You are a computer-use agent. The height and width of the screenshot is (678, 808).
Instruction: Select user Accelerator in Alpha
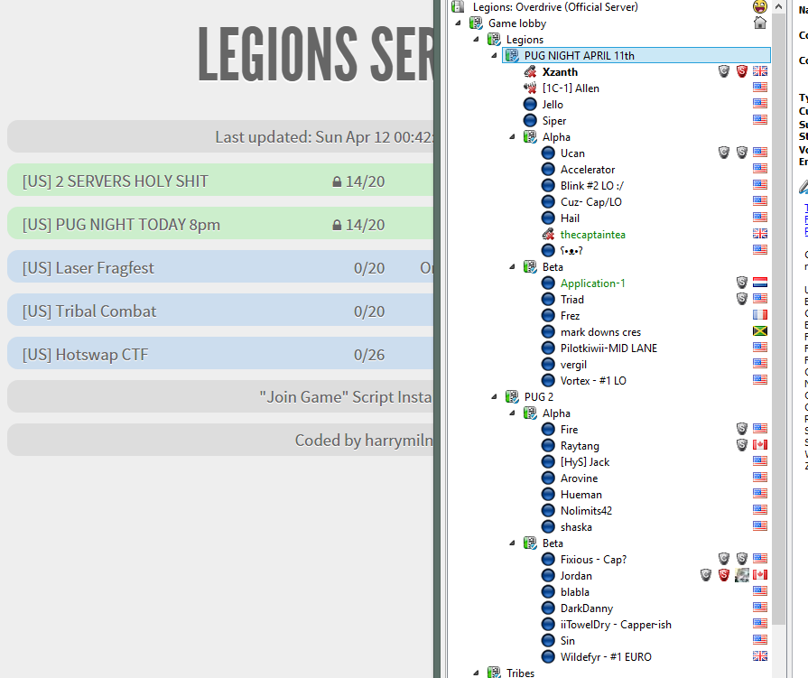pyautogui.click(x=588, y=170)
